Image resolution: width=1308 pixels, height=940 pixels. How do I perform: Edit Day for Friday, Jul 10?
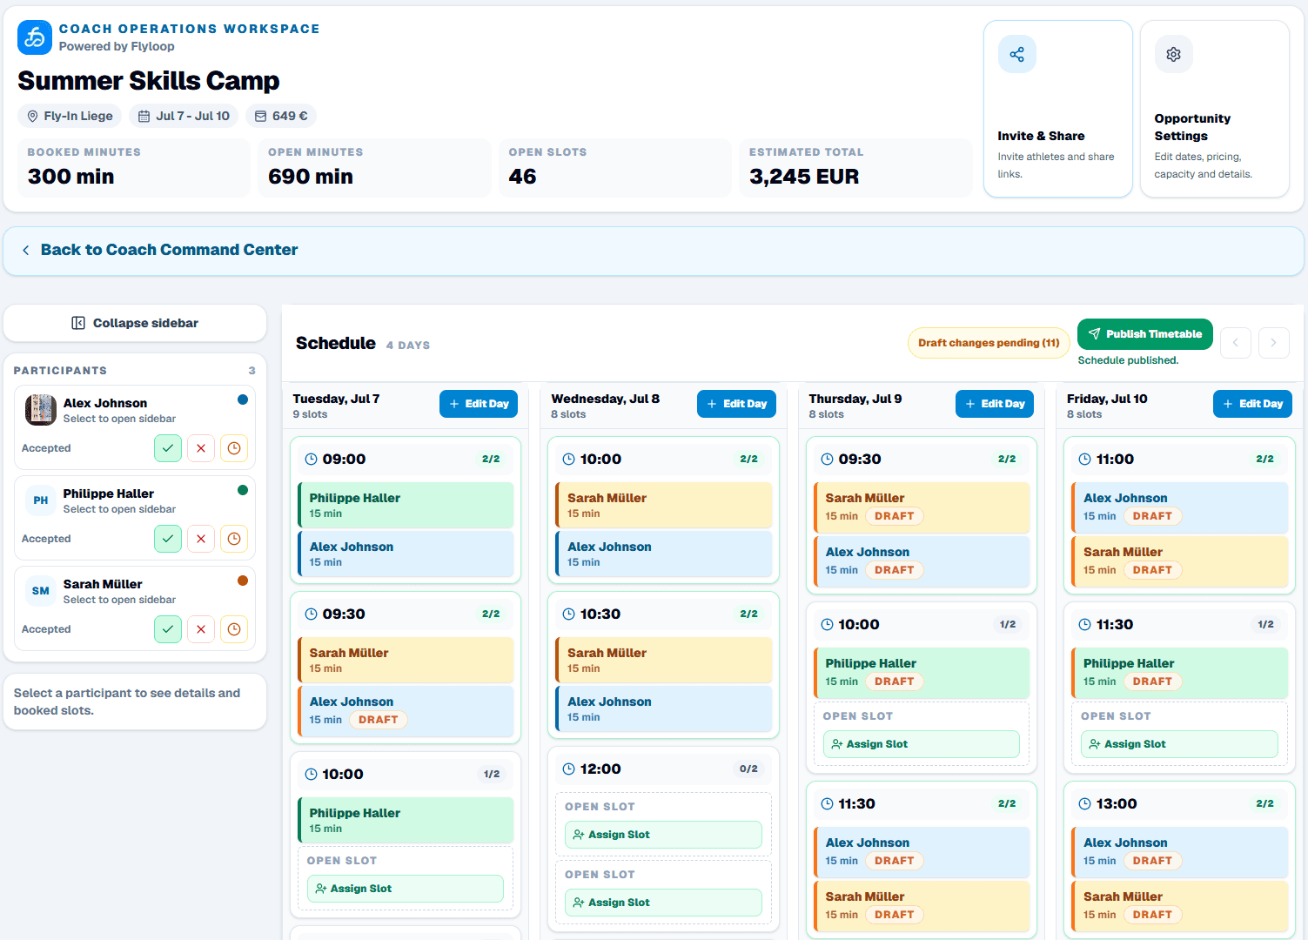1252,404
